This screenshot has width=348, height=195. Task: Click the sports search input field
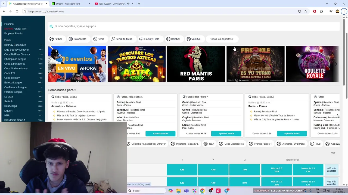[194, 26]
